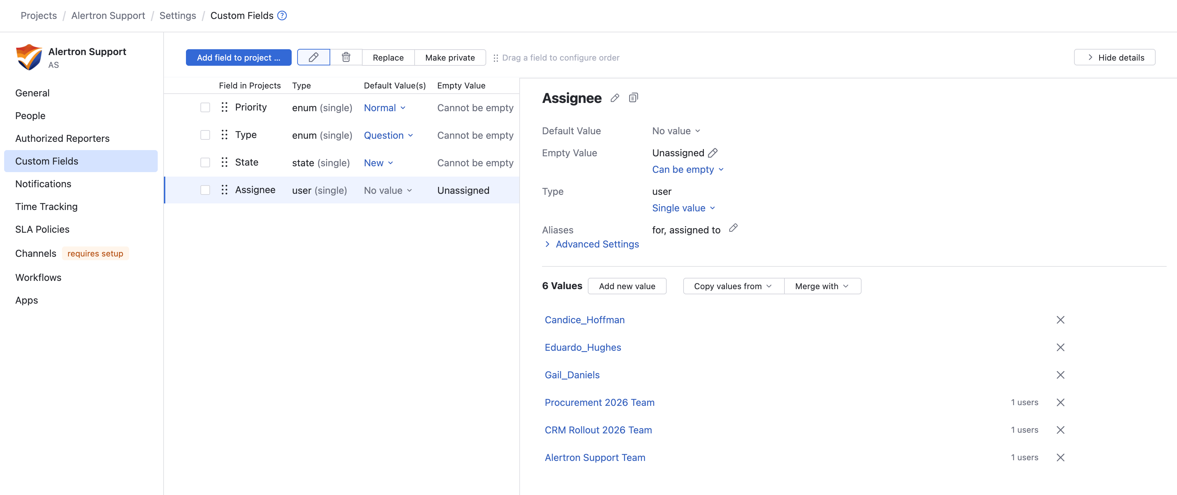The width and height of the screenshot is (1177, 495).
Task: Edit the aliases pencil icon
Action: point(733,228)
